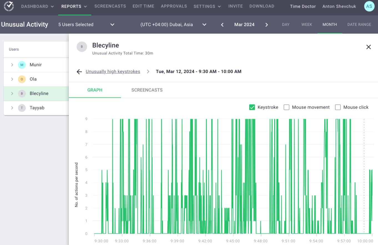Enable the Mouse movement checkbox

(286, 107)
